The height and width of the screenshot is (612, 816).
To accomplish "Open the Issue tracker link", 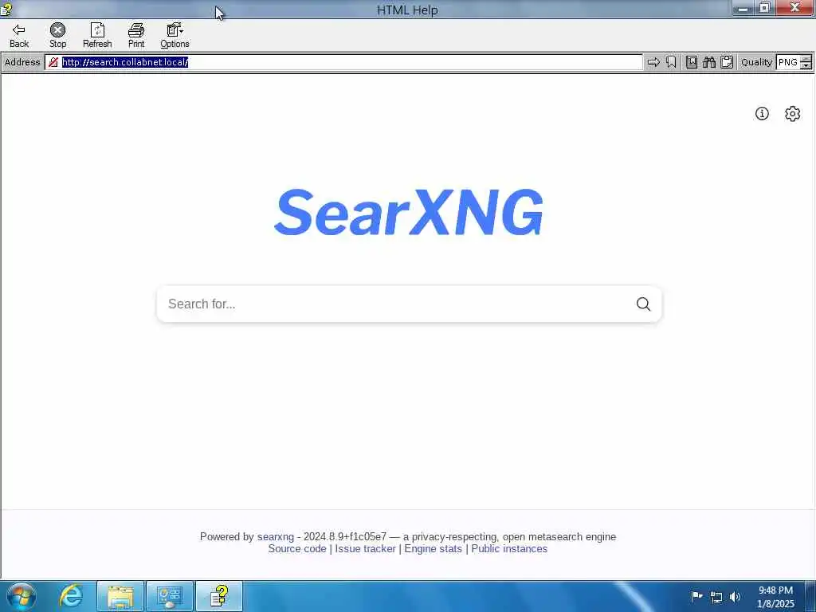I will point(365,548).
